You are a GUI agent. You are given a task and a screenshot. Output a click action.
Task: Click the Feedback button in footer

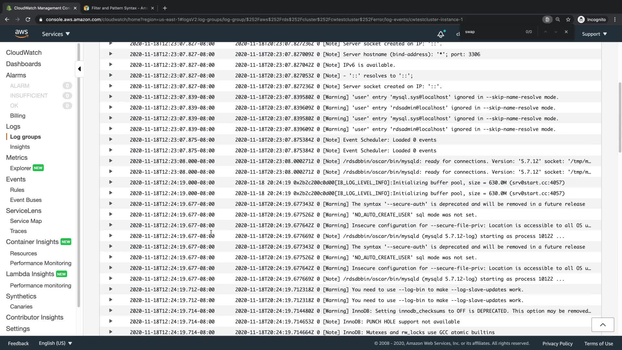pos(18,343)
